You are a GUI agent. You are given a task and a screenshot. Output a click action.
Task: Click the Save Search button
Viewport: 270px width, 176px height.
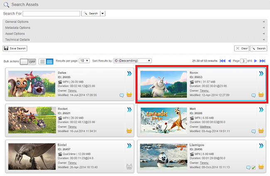tap(15, 48)
